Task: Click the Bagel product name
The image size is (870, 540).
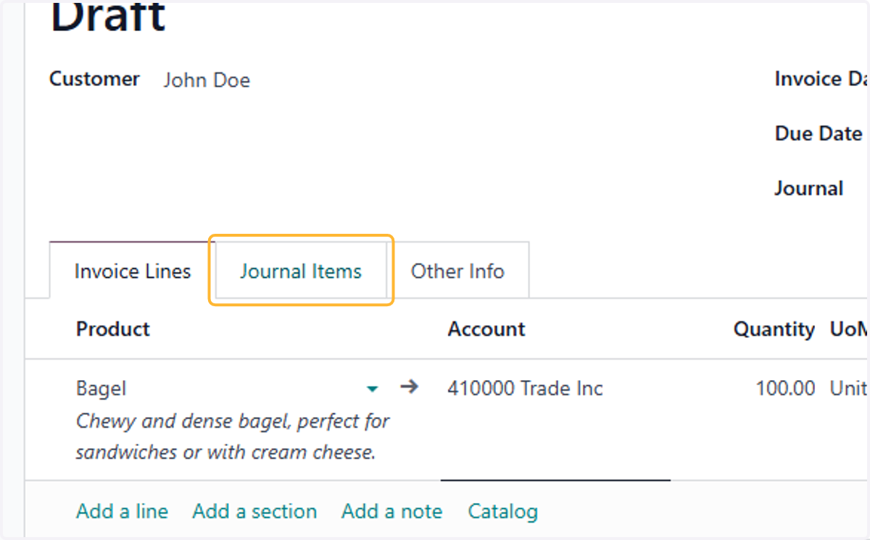Action: click(x=101, y=389)
